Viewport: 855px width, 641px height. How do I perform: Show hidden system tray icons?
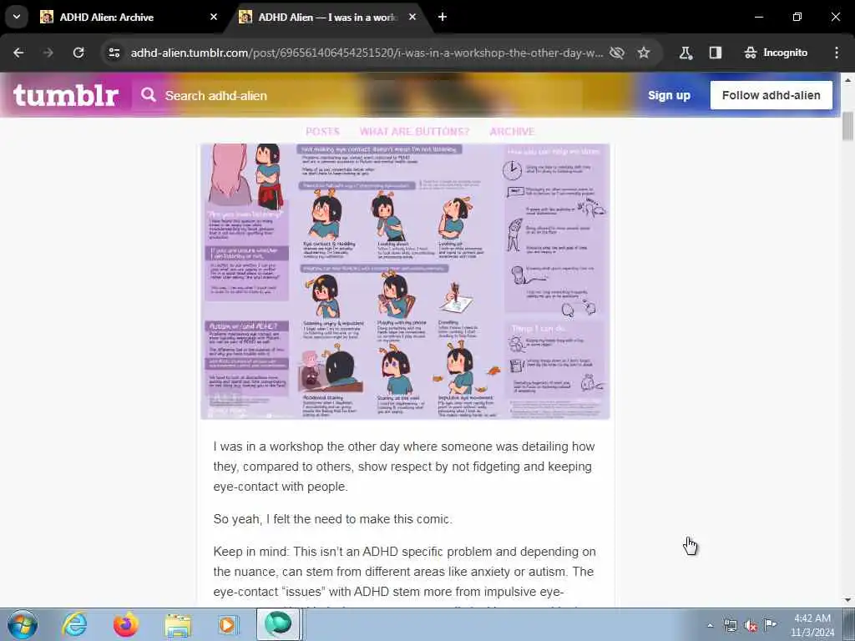(710, 625)
